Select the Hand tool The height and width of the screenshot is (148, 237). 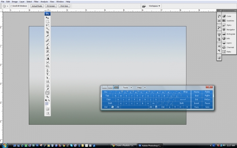[x=47, y=93]
